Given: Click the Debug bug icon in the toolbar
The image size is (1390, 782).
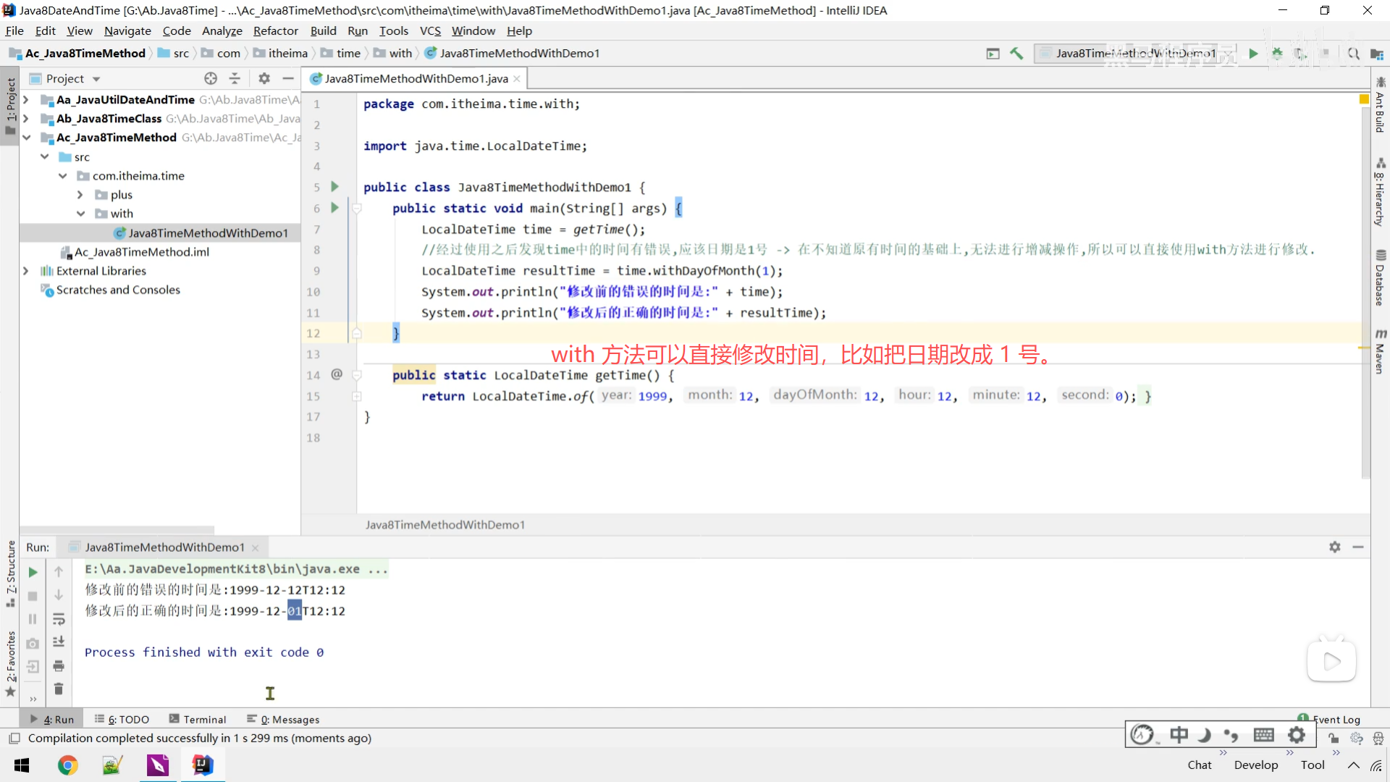Looking at the screenshot, I should coord(1277,54).
